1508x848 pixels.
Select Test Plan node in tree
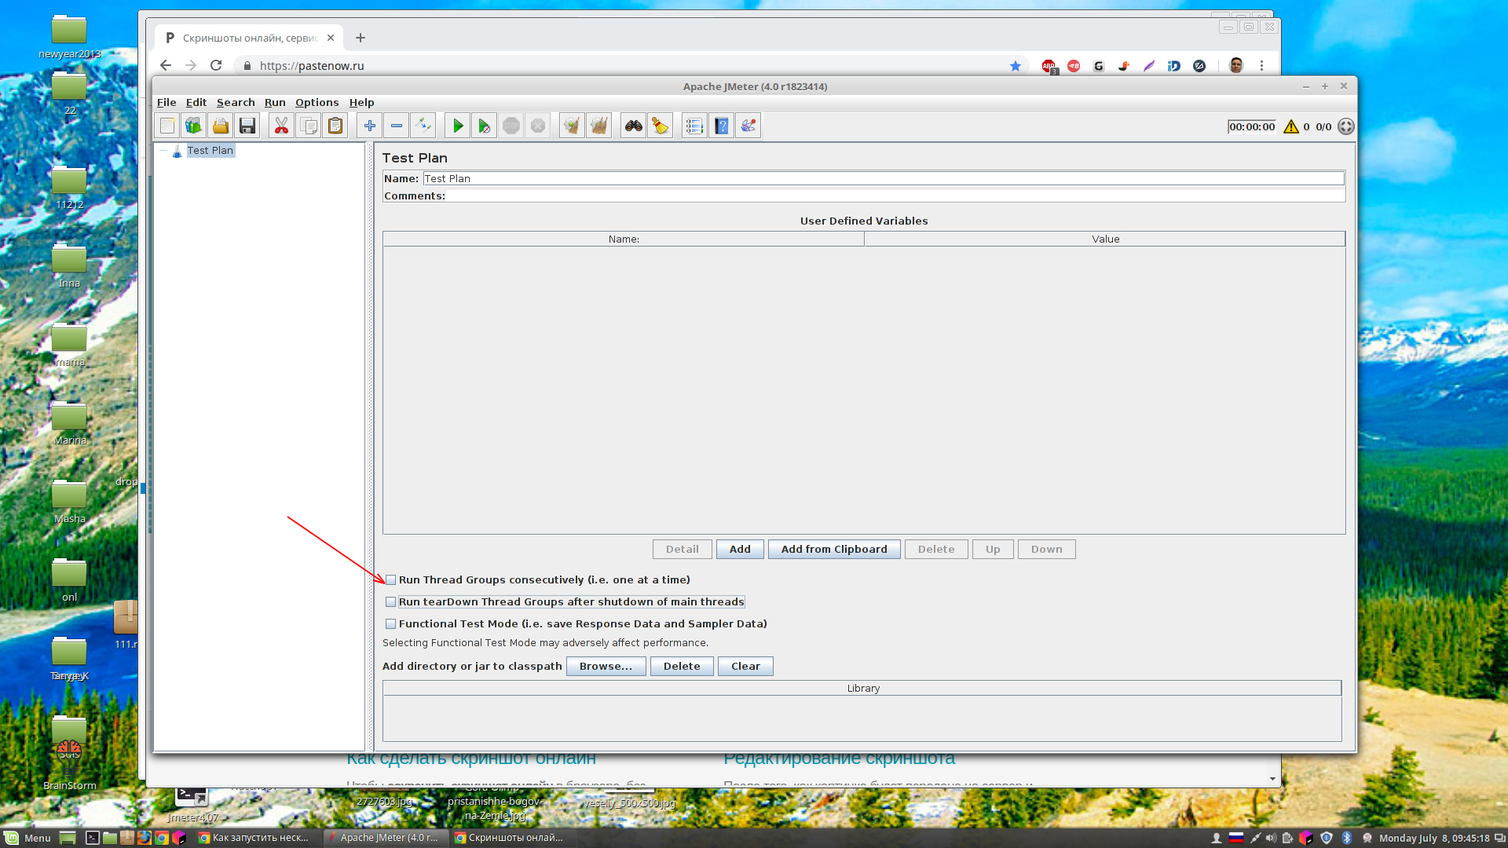pos(210,151)
